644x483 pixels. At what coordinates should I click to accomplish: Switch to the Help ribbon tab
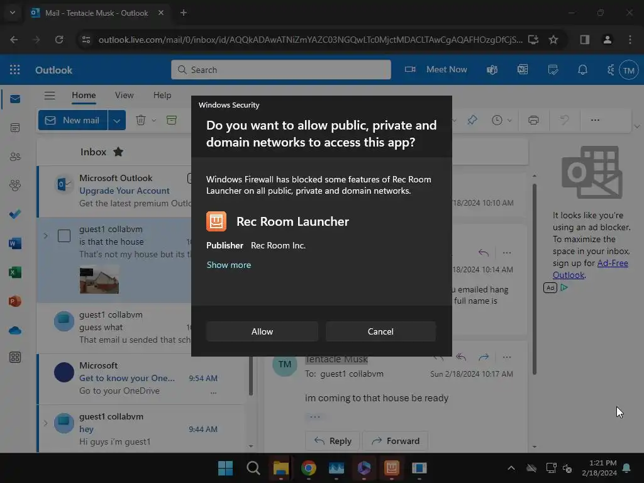click(x=162, y=96)
